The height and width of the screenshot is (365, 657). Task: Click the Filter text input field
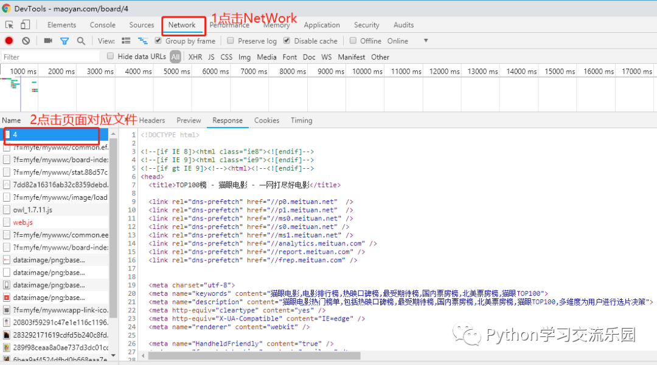coord(50,57)
